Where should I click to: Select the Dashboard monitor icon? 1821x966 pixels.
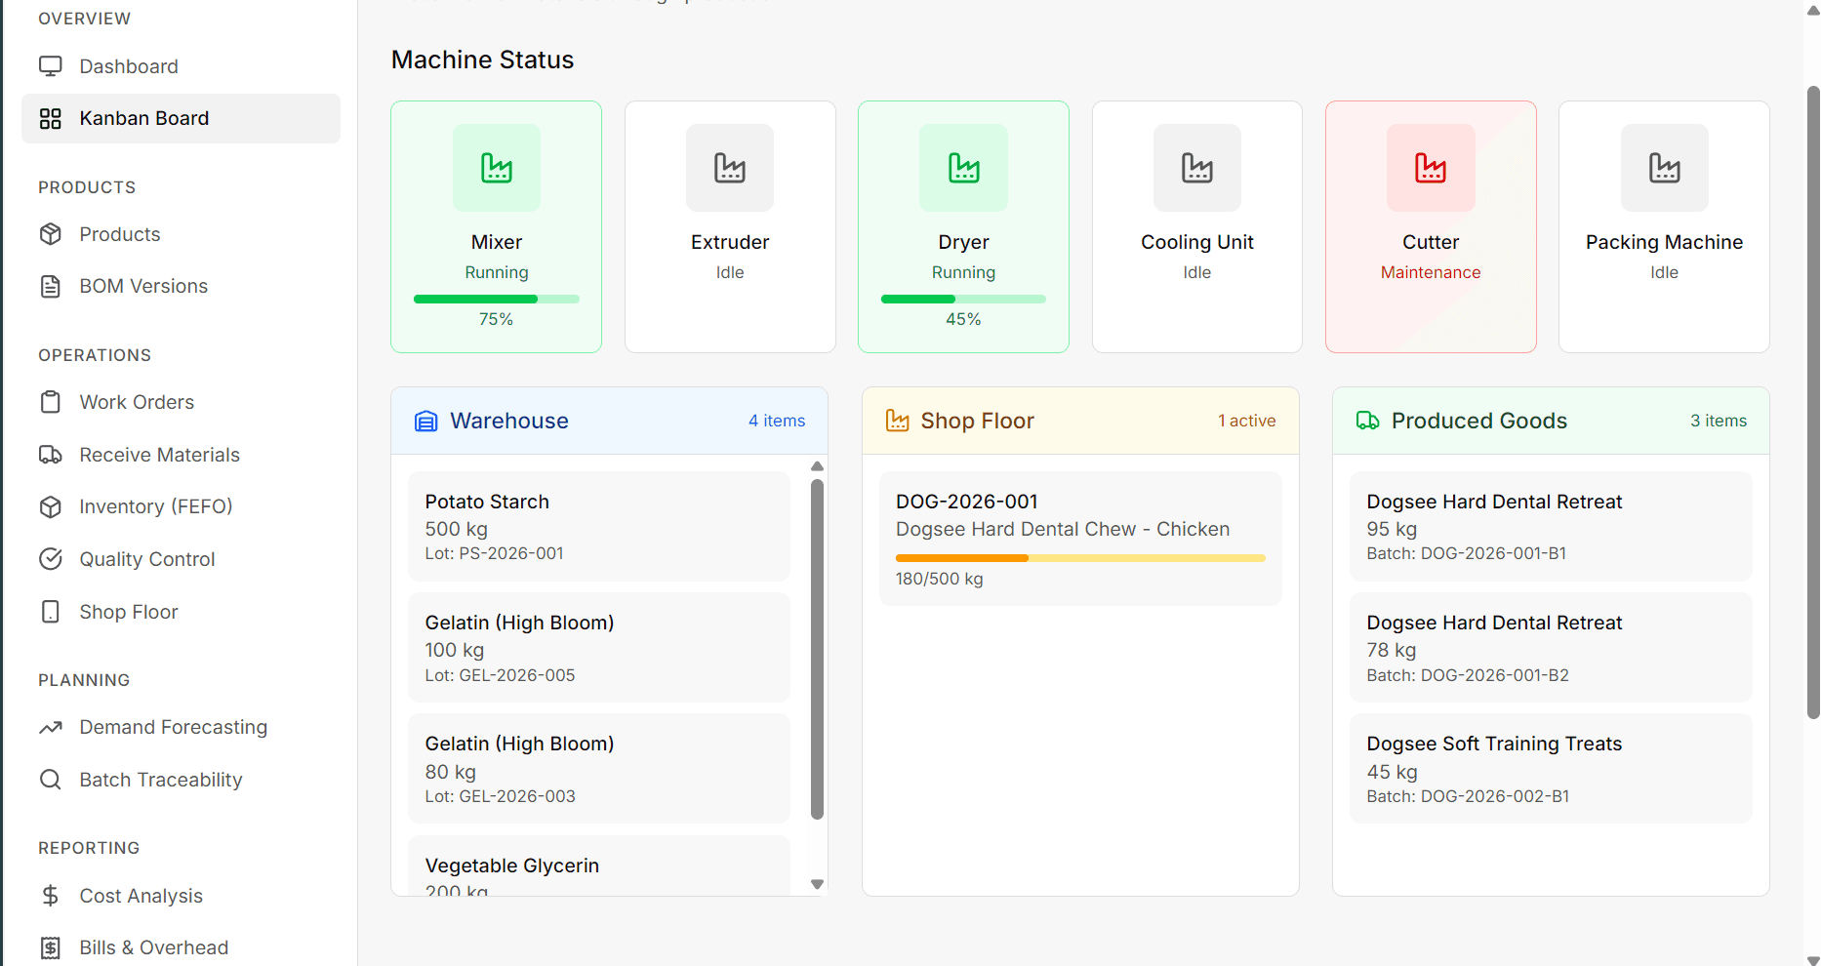(51, 65)
